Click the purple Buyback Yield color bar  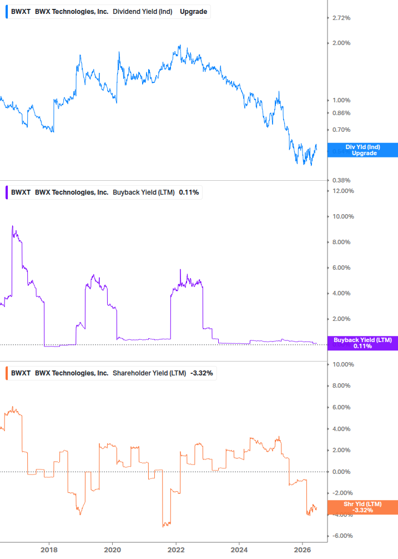[7, 192]
